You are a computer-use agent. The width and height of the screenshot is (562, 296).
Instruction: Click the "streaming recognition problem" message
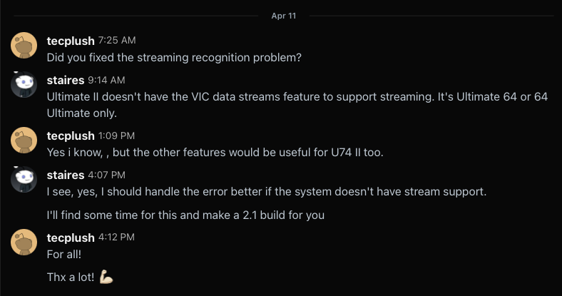tap(174, 58)
